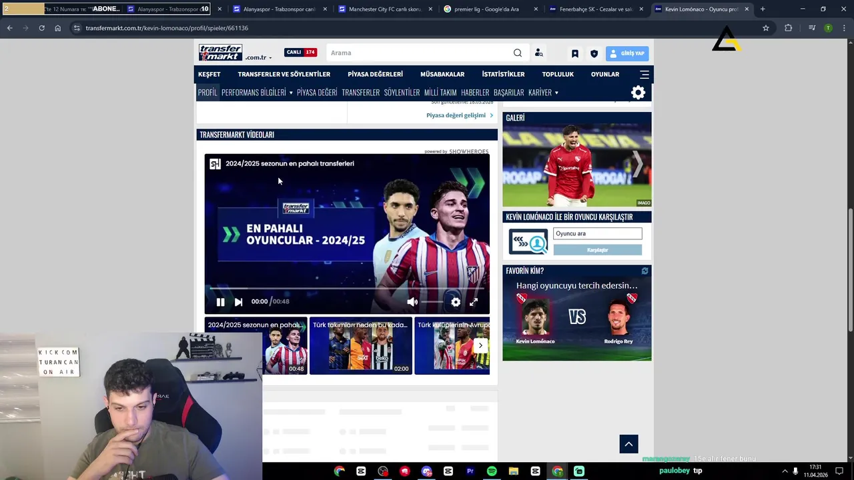Show hidden system tray icons
Screen dimensions: 854x480
(785, 471)
